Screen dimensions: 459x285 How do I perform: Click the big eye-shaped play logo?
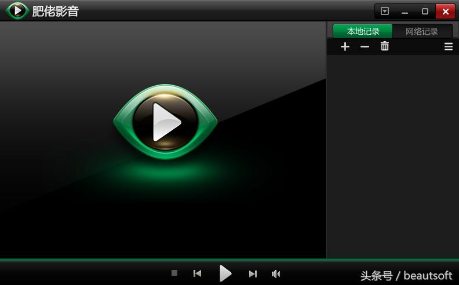[165, 122]
